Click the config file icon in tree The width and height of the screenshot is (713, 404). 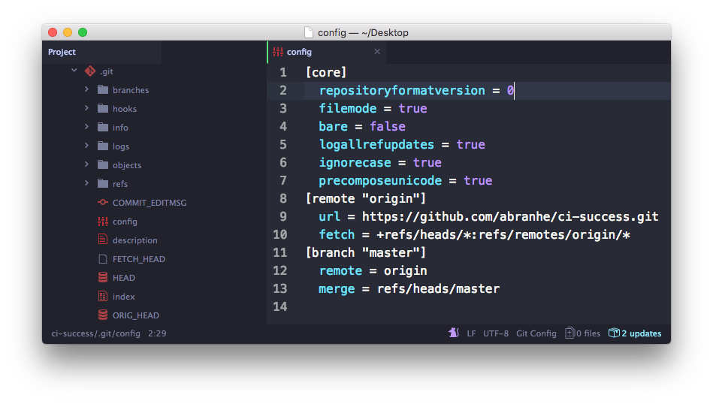pos(103,222)
